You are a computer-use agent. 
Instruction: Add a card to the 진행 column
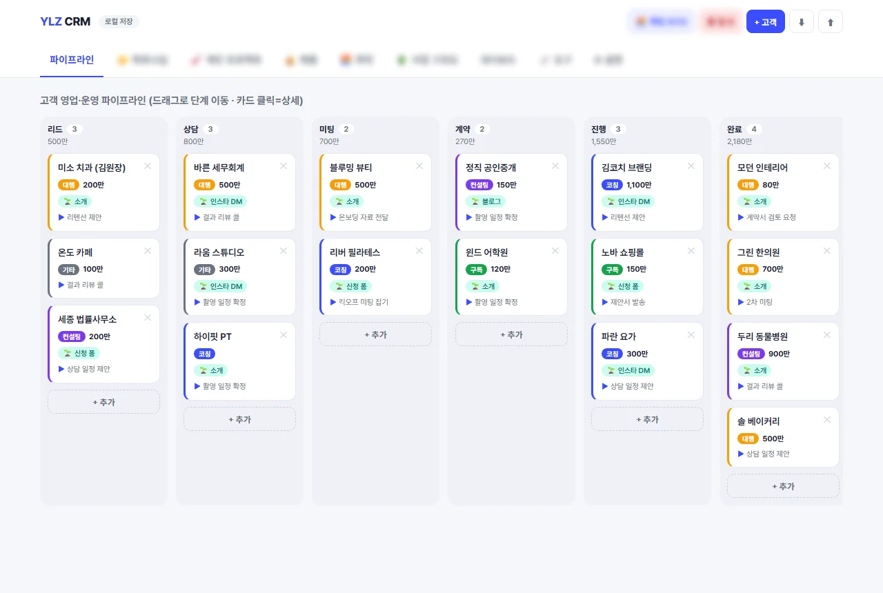[647, 419]
